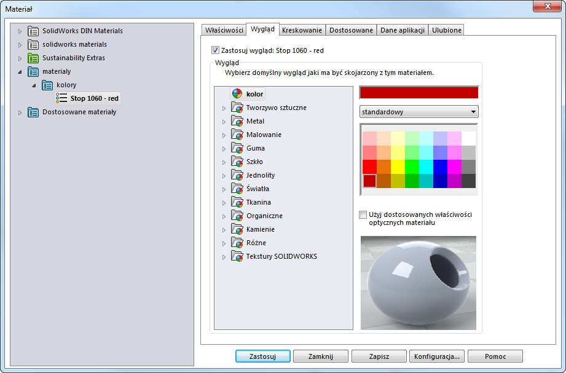Select the Metal appearance folder icon
566x373 pixels.
pos(237,121)
